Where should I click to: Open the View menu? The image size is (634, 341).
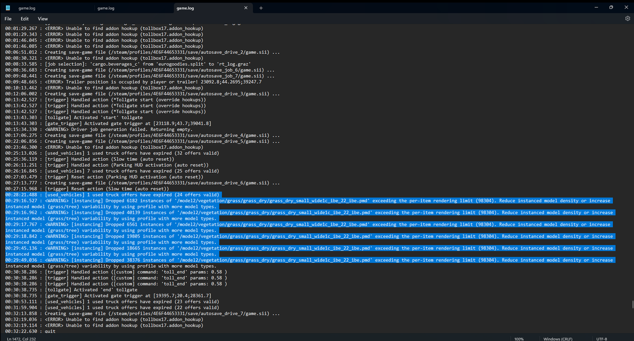[43, 19]
